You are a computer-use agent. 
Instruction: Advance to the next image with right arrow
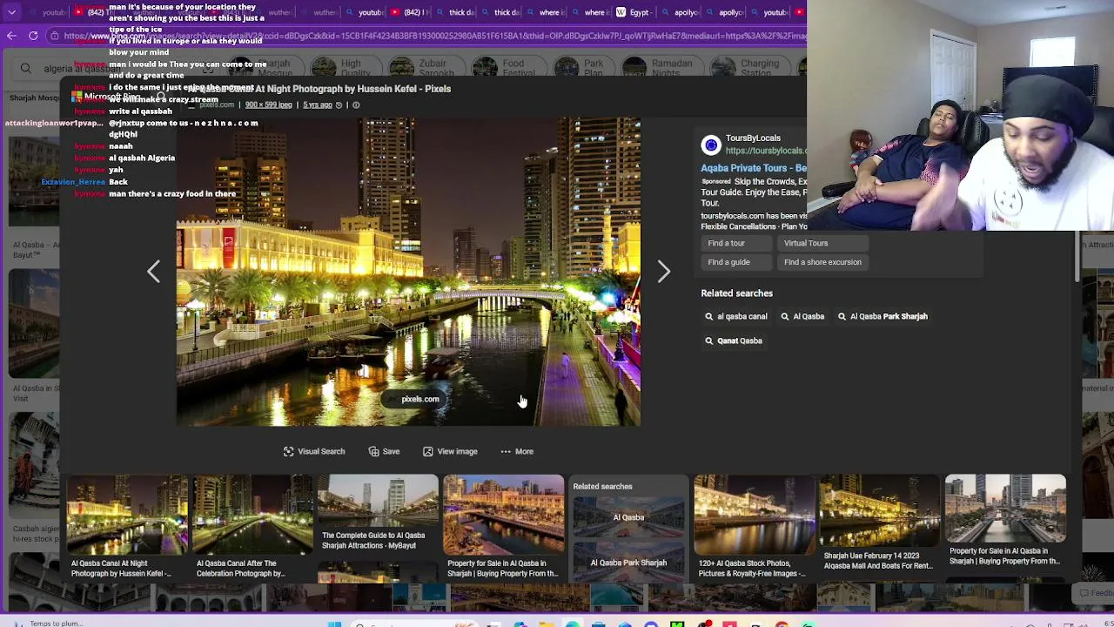coord(663,272)
